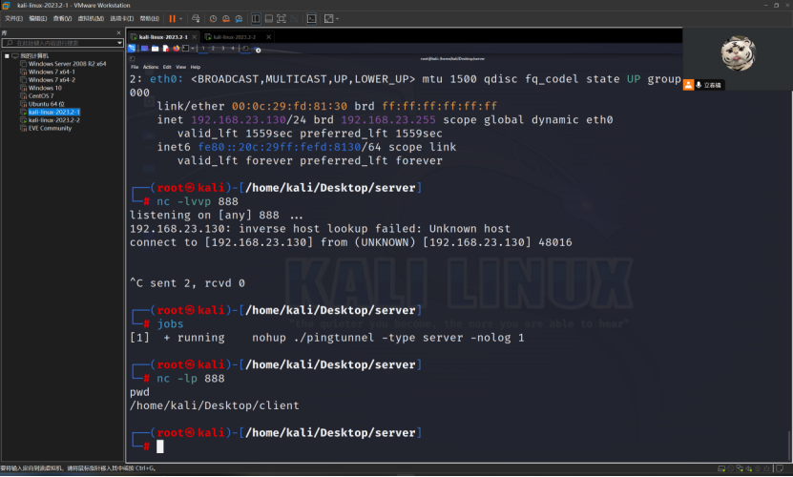Click the message log status bar icon
Viewport: 793px width, 477px height.
780,468
